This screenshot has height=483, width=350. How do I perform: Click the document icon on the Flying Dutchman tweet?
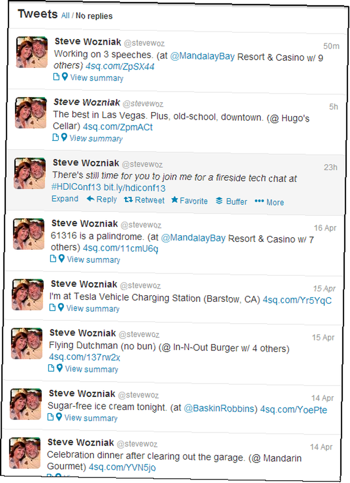[51, 368]
